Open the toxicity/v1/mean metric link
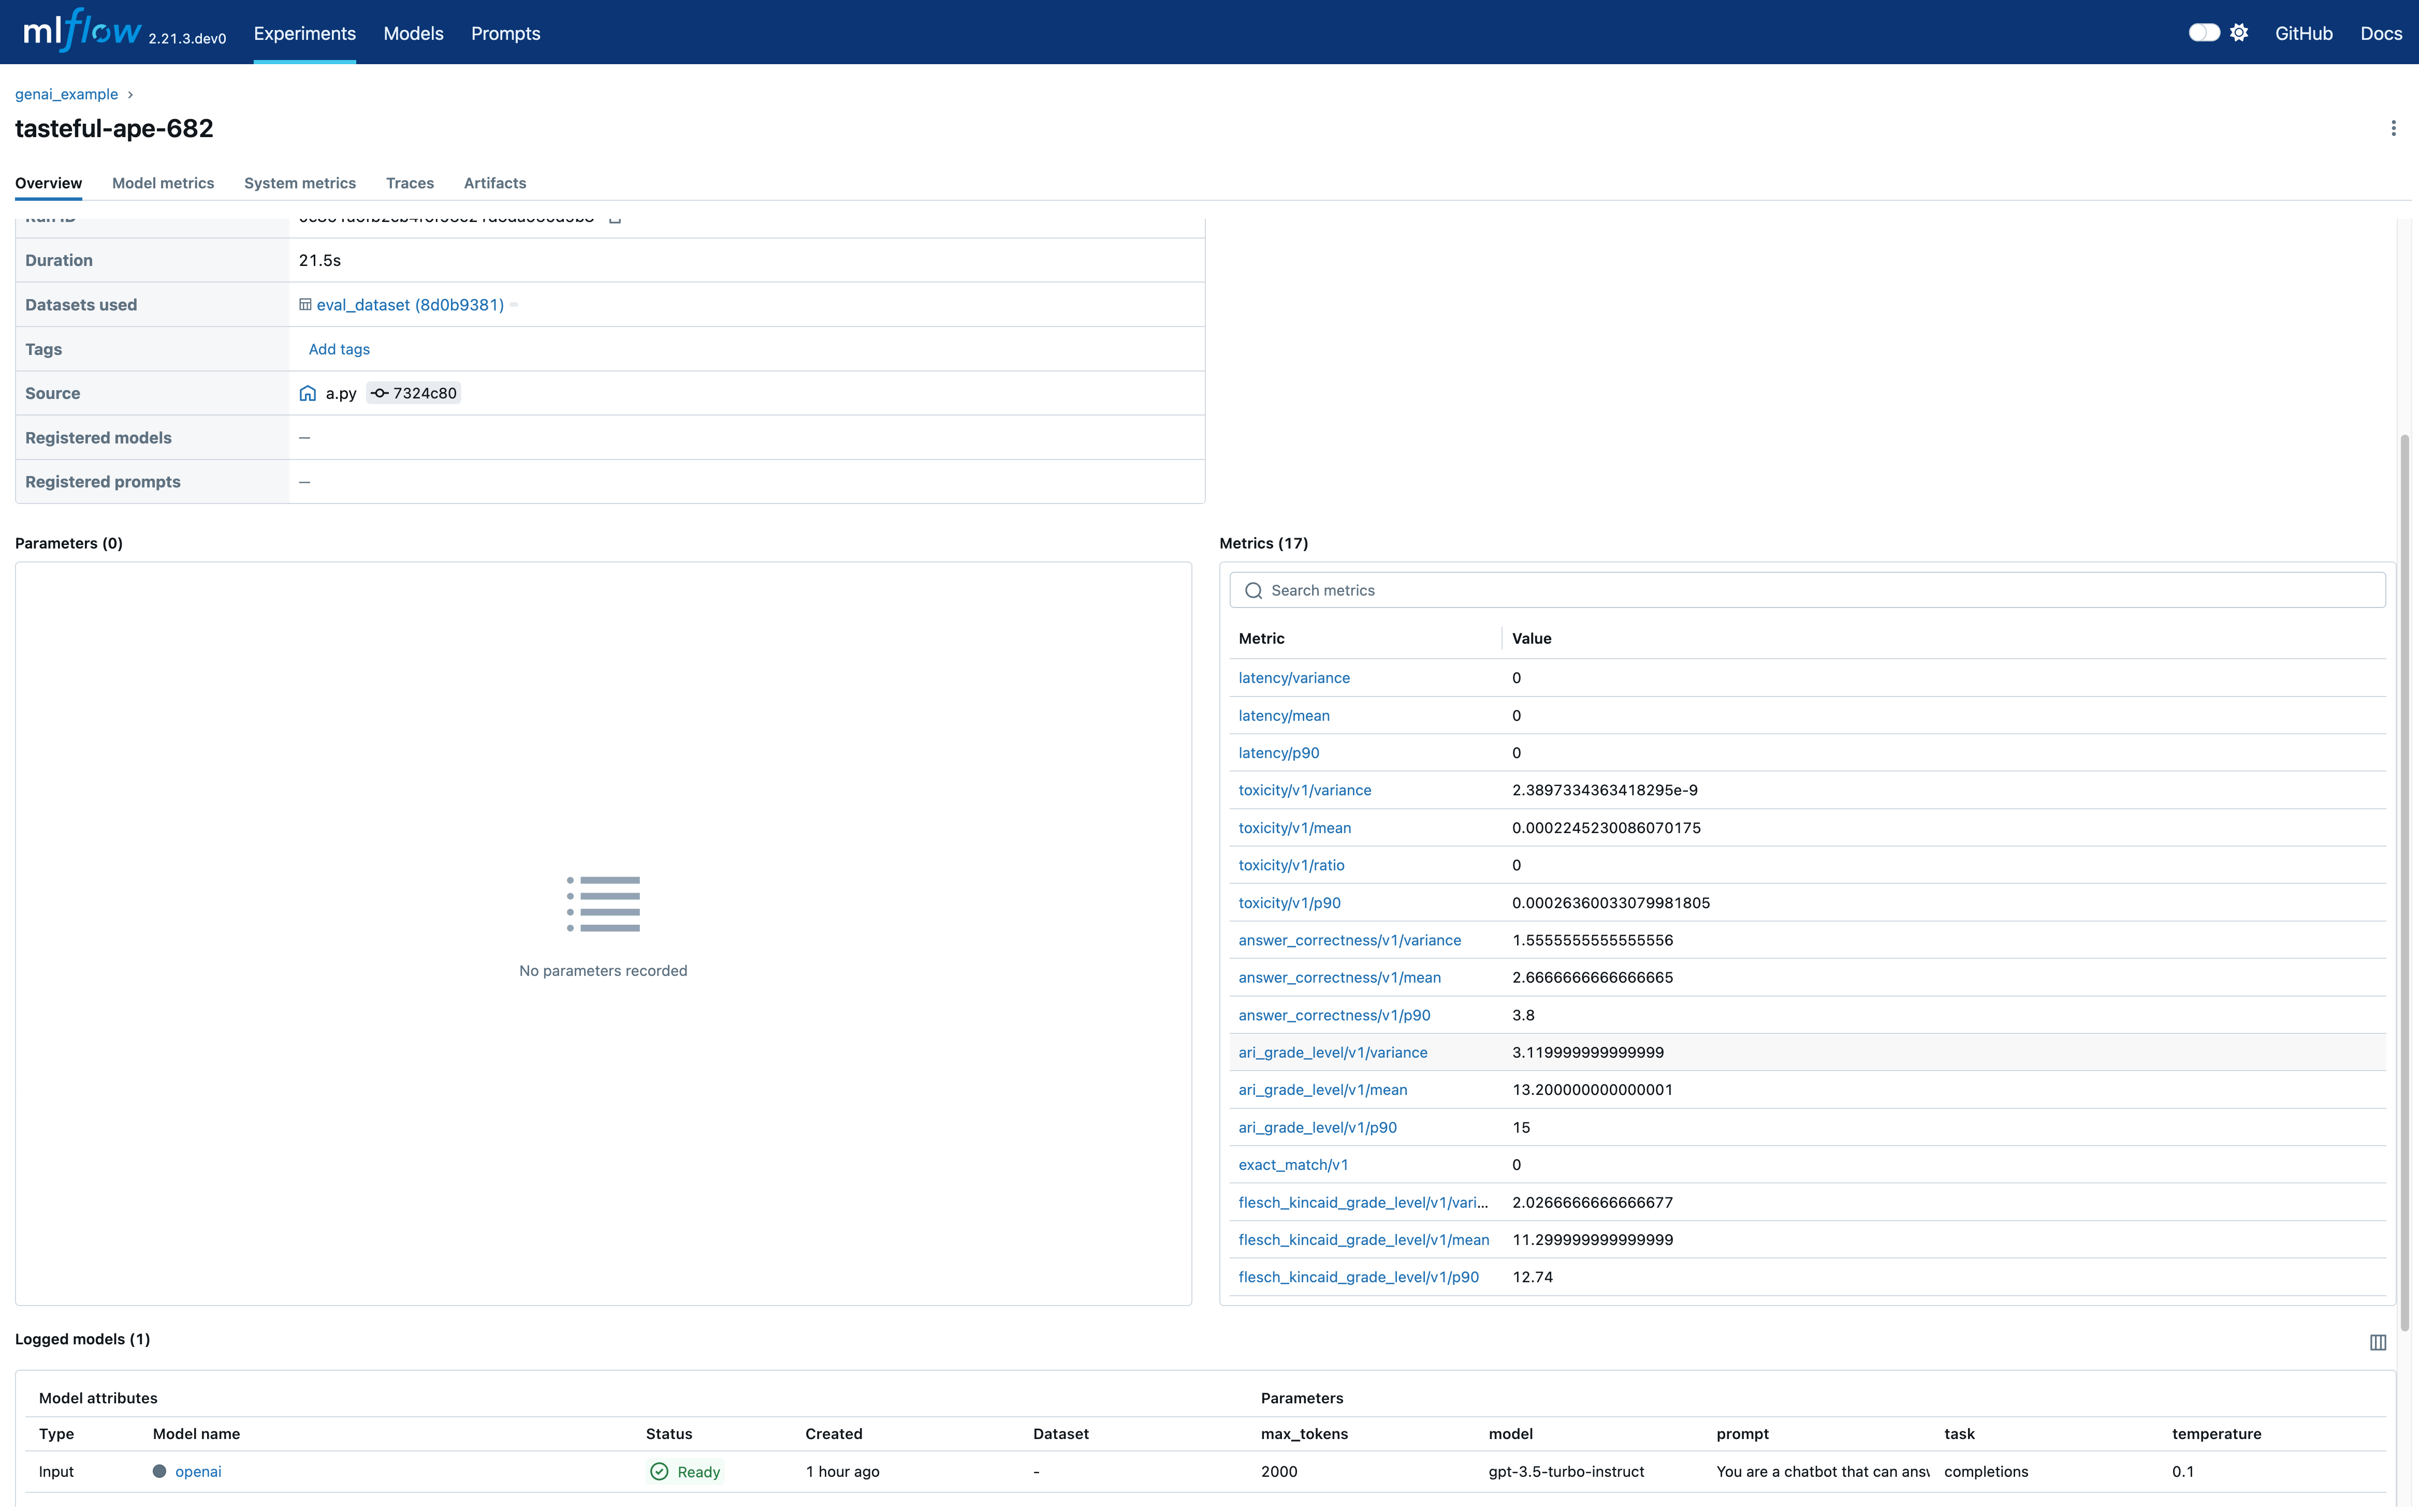 tap(1294, 828)
